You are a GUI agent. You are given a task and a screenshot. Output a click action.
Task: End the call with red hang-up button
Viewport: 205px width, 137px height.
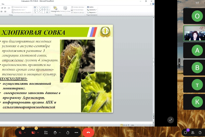pyautogui.click(x=88, y=133)
